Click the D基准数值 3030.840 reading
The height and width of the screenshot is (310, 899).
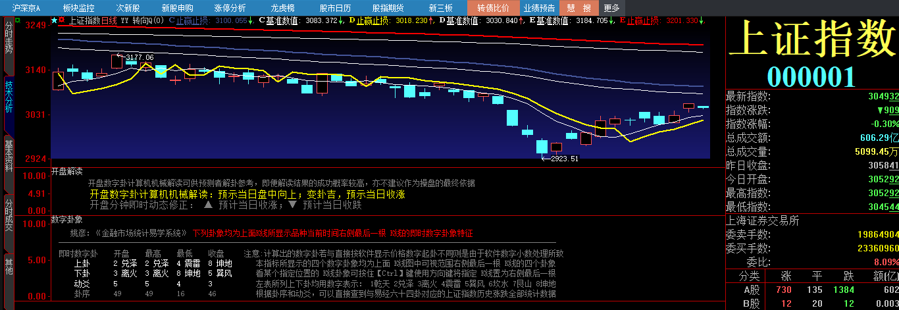[x=482, y=20]
